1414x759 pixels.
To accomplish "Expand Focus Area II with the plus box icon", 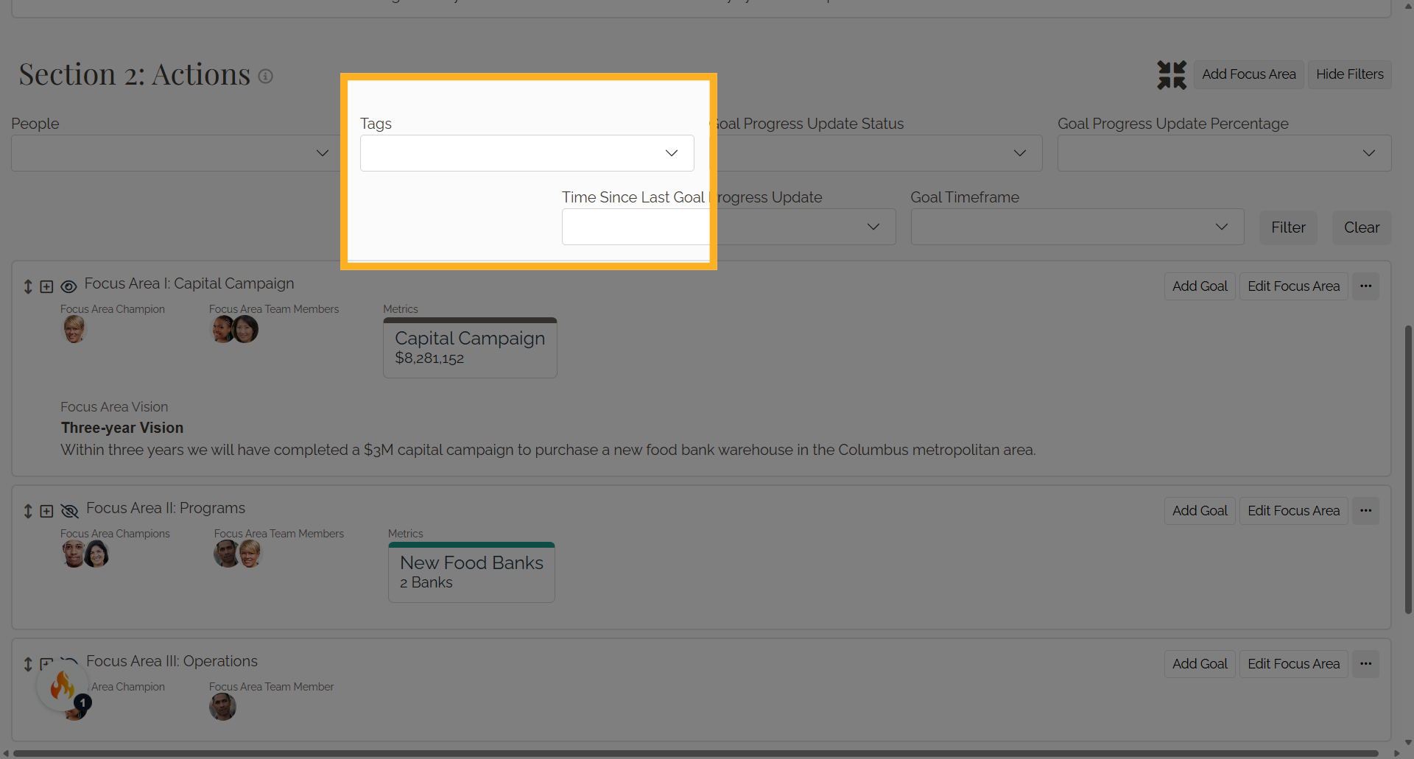I will click(46, 511).
